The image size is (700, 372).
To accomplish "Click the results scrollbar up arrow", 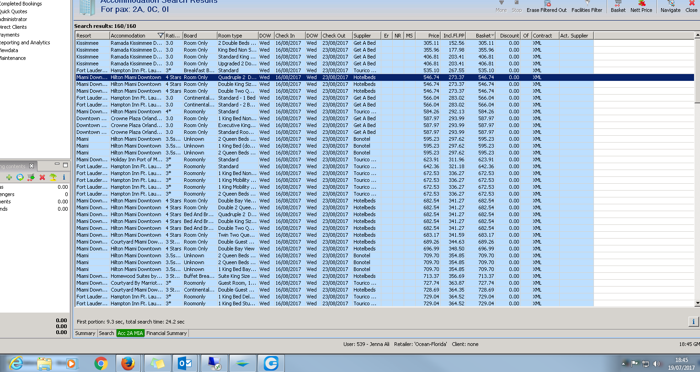I will pyautogui.click(x=697, y=35).
